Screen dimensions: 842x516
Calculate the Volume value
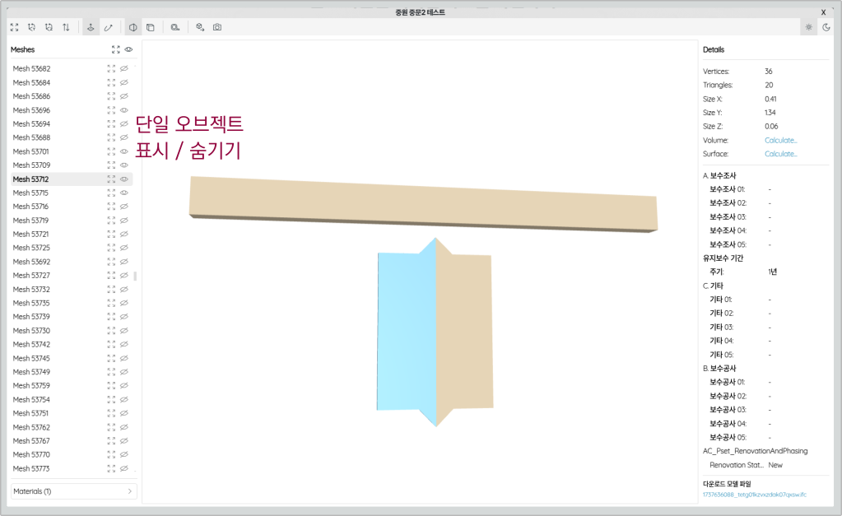point(780,141)
